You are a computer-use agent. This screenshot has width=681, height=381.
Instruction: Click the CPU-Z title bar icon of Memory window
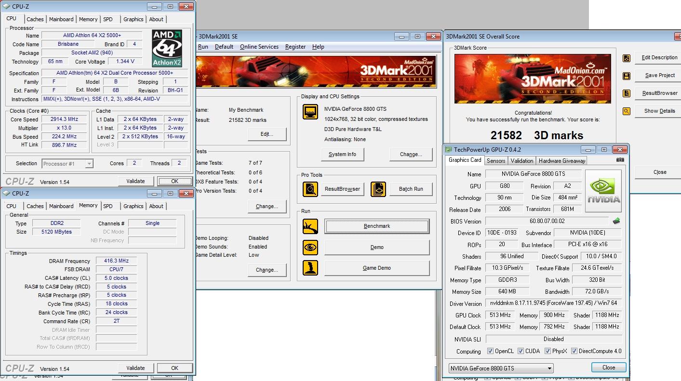(6, 193)
